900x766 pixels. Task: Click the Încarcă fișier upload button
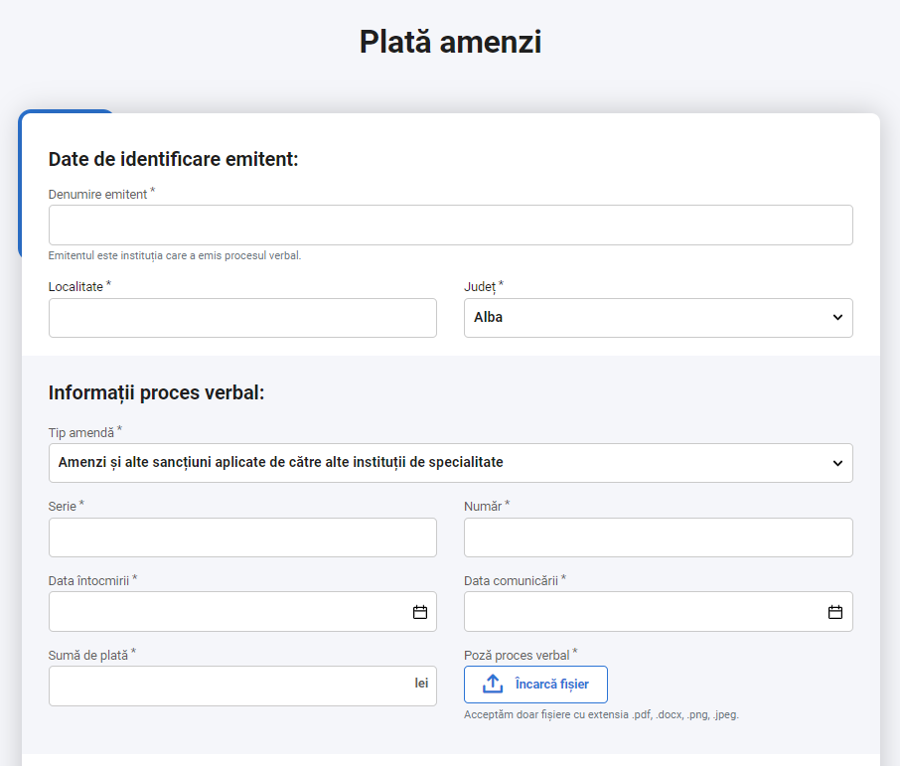tap(535, 685)
